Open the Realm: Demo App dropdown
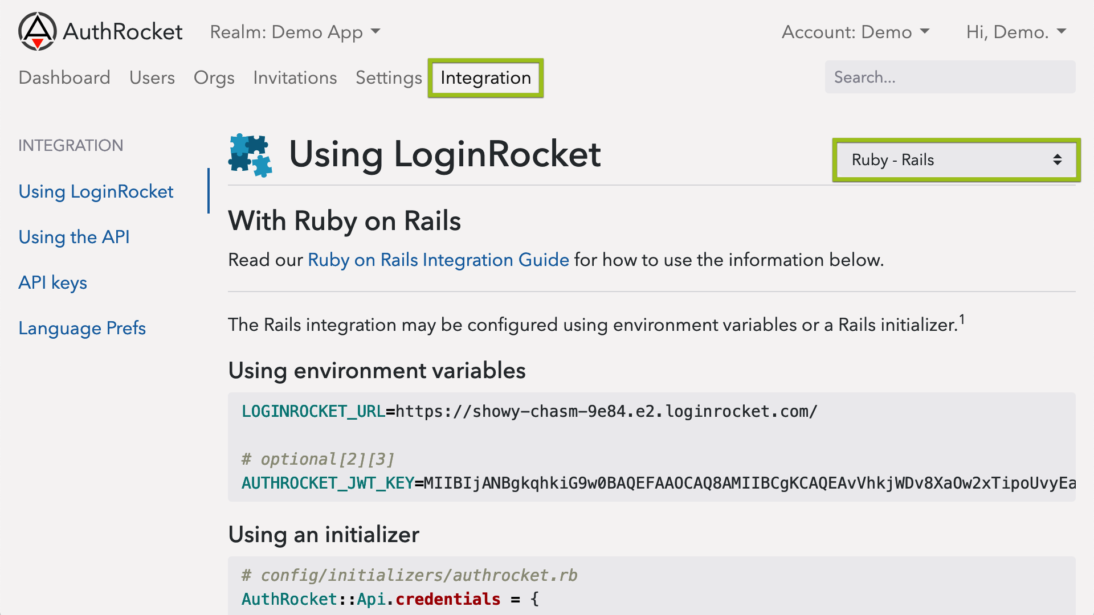This screenshot has width=1094, height=615. [295, 32]
